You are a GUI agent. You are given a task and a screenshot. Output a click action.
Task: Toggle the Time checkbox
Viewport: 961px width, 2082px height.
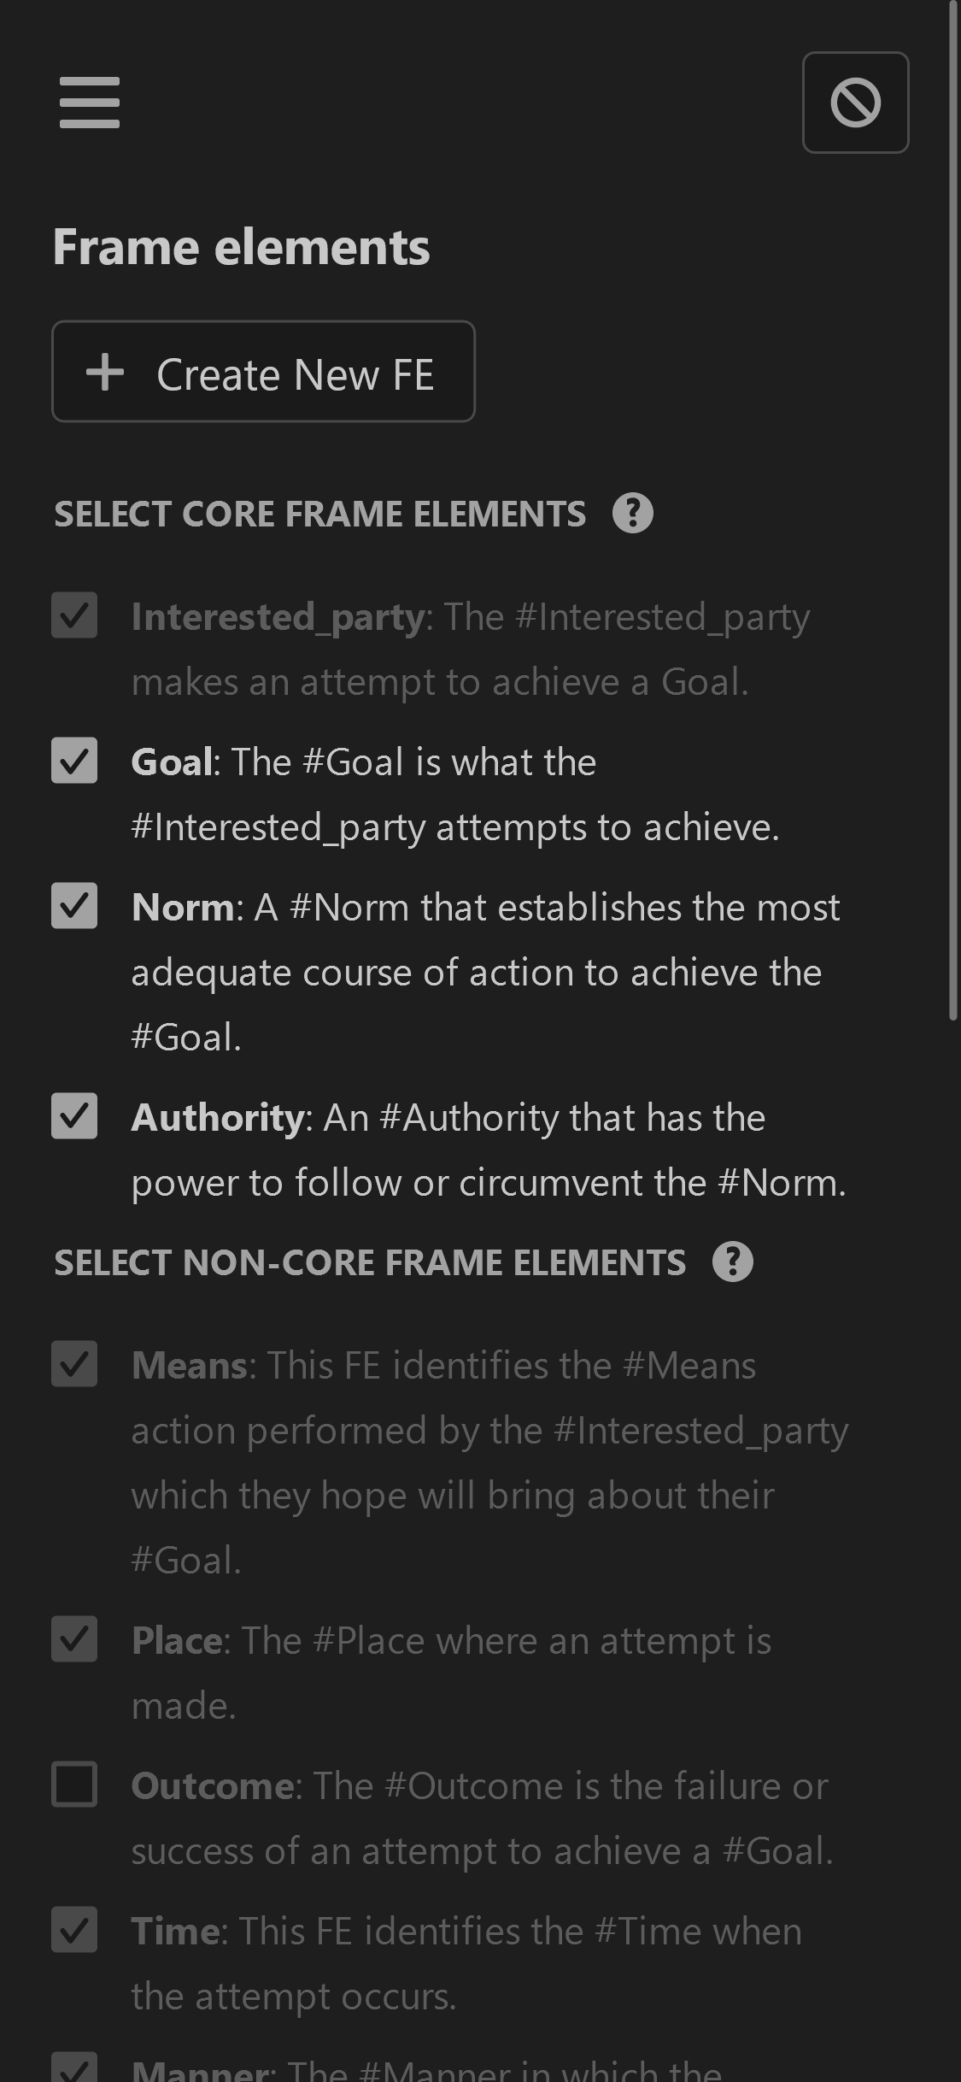[x=74, y=1929]
